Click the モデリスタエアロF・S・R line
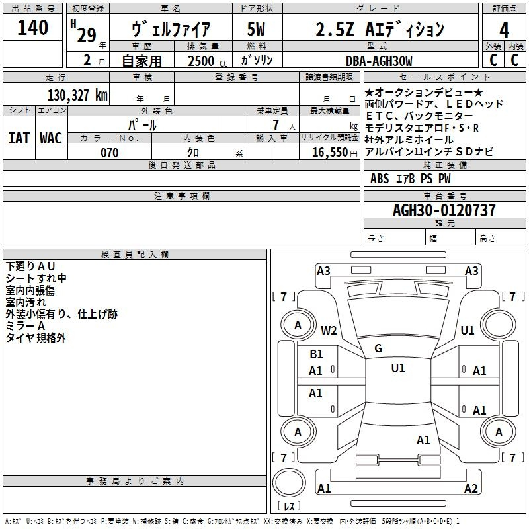This screenshot has width=529, height=529. 422,128
